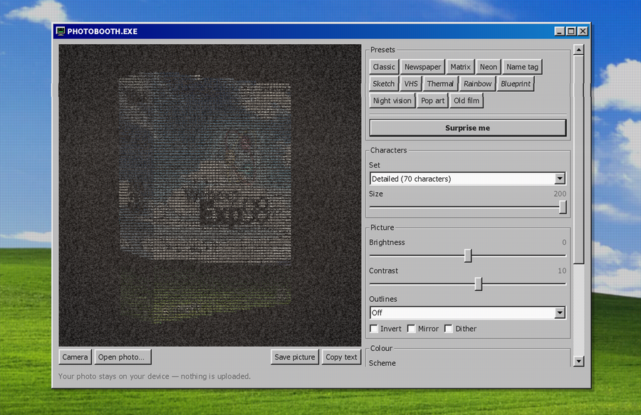Click the Brightness slider handle
Image resolution: width=641 pixels, height=415 pixels.
pyautogui.click(x=468, y=256)
